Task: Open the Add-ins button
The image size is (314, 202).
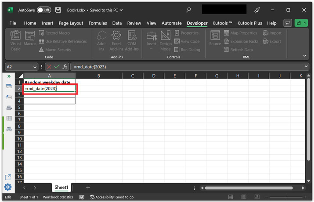Action: pos(101,41)
